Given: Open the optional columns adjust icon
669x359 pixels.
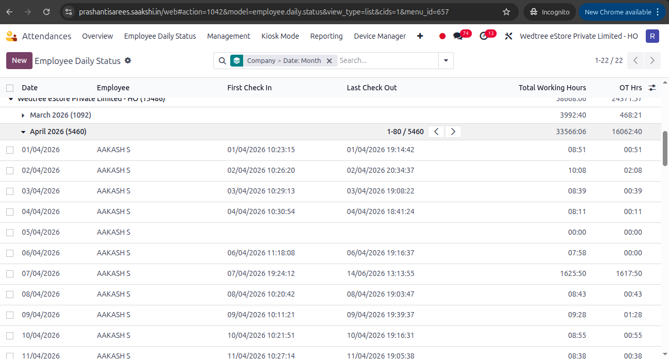Looking at the screenshot, I should click(x=652, y=88).
